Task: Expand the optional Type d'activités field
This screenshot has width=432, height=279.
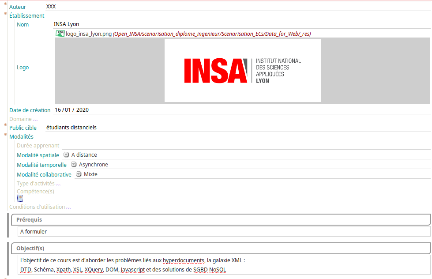Action: click(58, 184)
